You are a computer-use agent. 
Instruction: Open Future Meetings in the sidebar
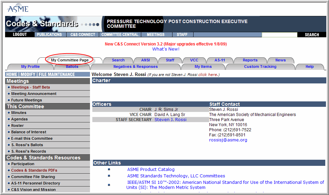tap(26, 100)
